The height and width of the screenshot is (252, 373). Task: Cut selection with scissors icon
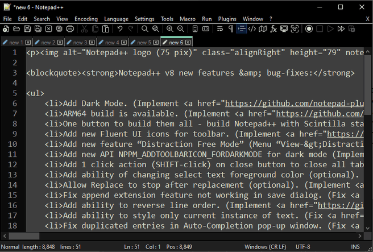[84, 29]
